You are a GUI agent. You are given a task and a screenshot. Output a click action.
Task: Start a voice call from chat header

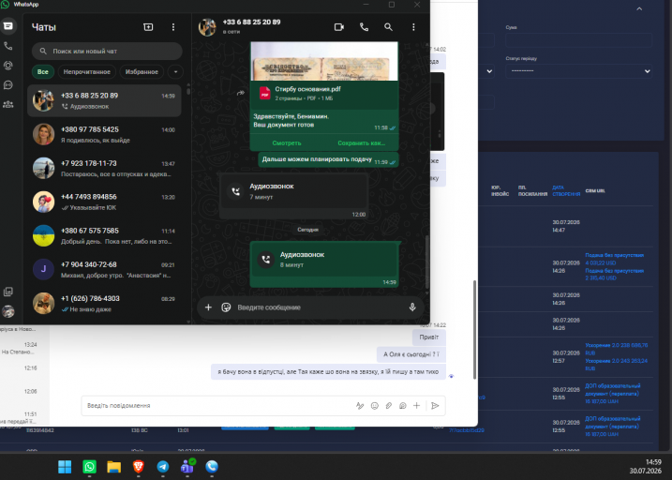364,27
